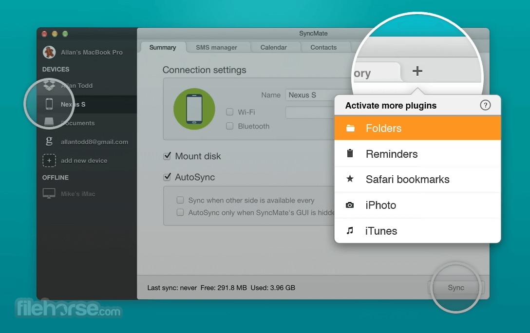The image size is (530, 333).
Task: Click the Google account icon
Action: click(x=49, y=141)
